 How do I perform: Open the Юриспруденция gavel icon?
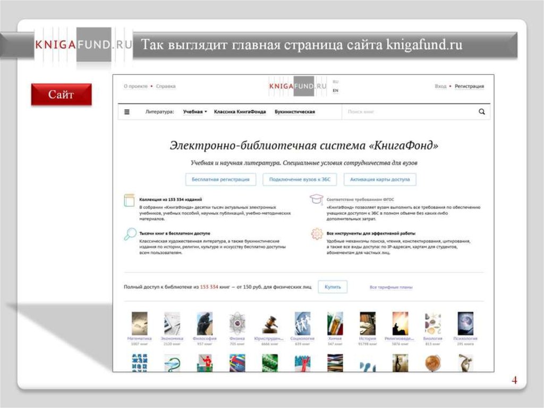tap(270, 323)
